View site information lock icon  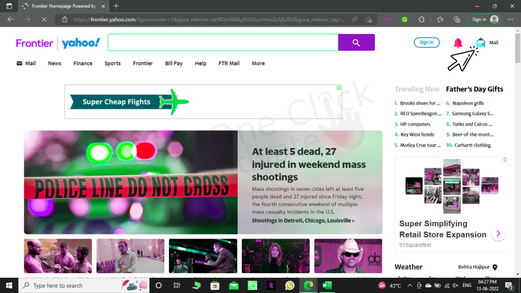pos(65,20)
